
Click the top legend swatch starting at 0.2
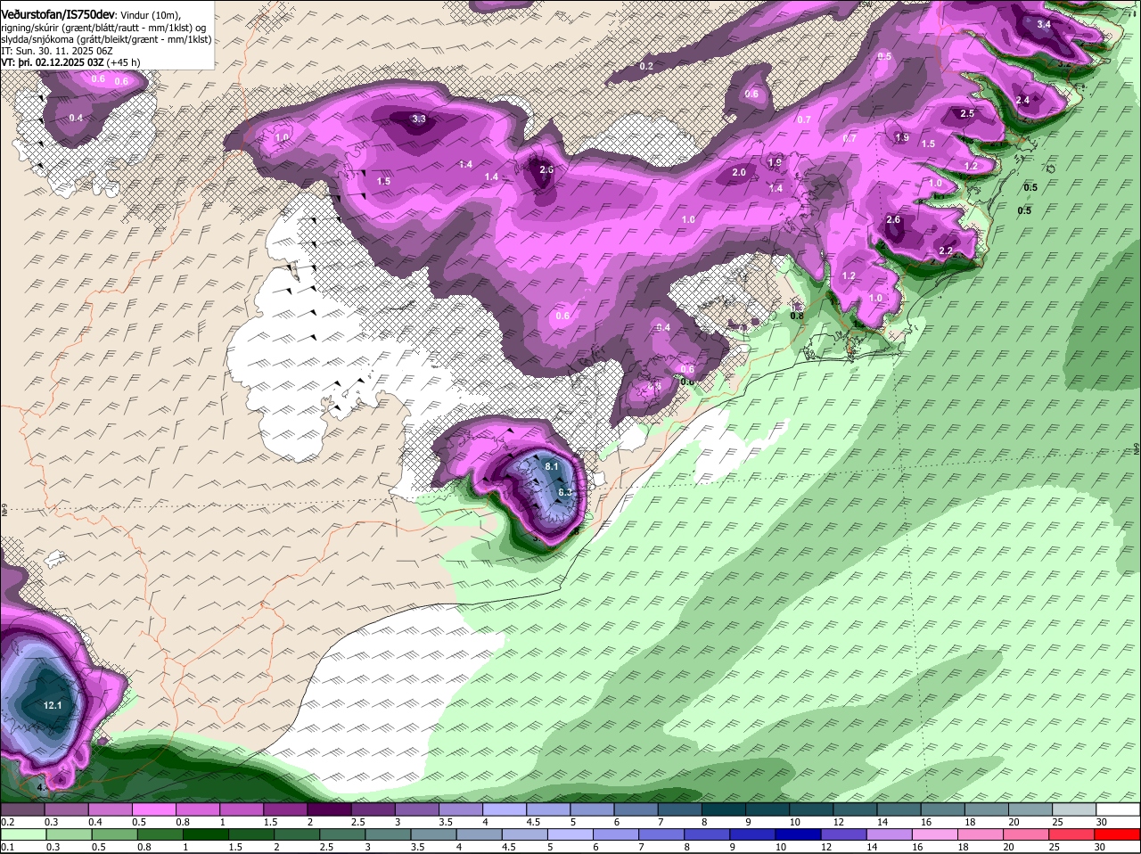point(22,809)
